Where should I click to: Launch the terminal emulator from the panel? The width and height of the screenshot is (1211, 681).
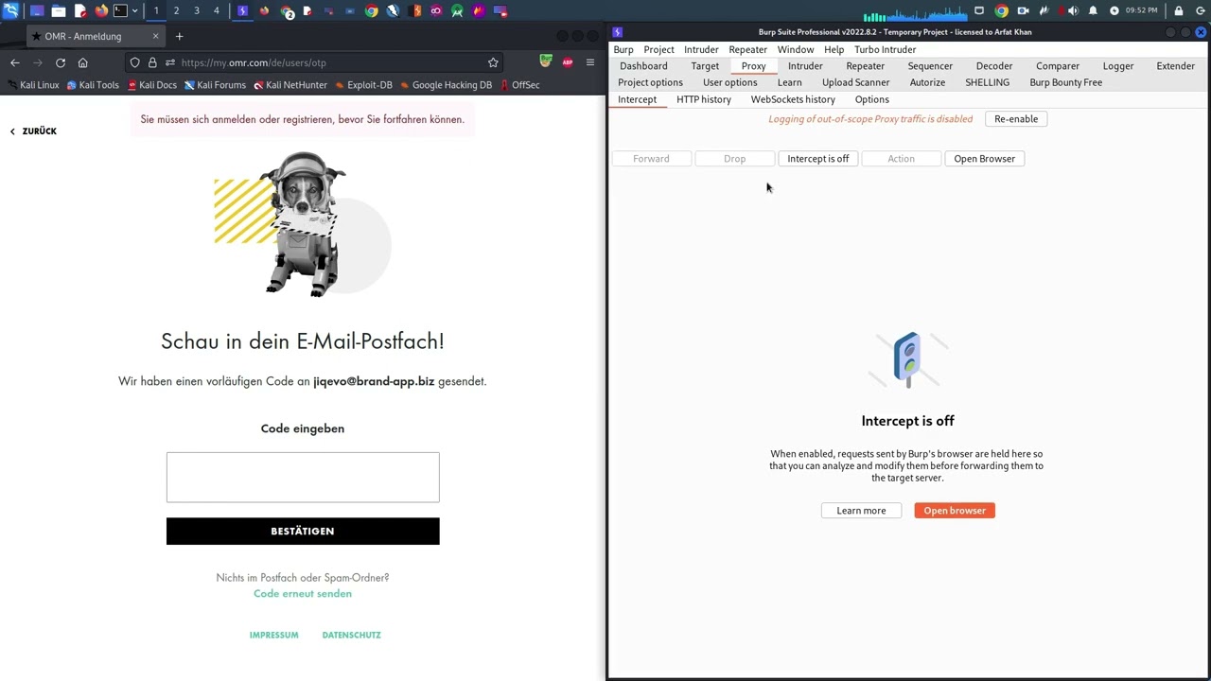pos(120,11)
